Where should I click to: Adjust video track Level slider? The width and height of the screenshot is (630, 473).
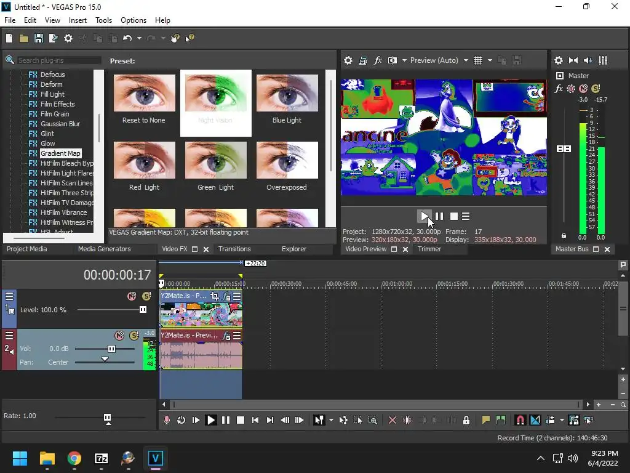(143, 309)
